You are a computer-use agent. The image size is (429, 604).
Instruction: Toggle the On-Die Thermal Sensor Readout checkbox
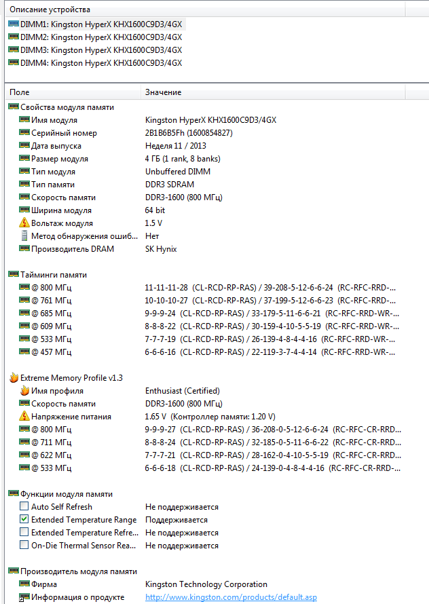click(24, 545)
